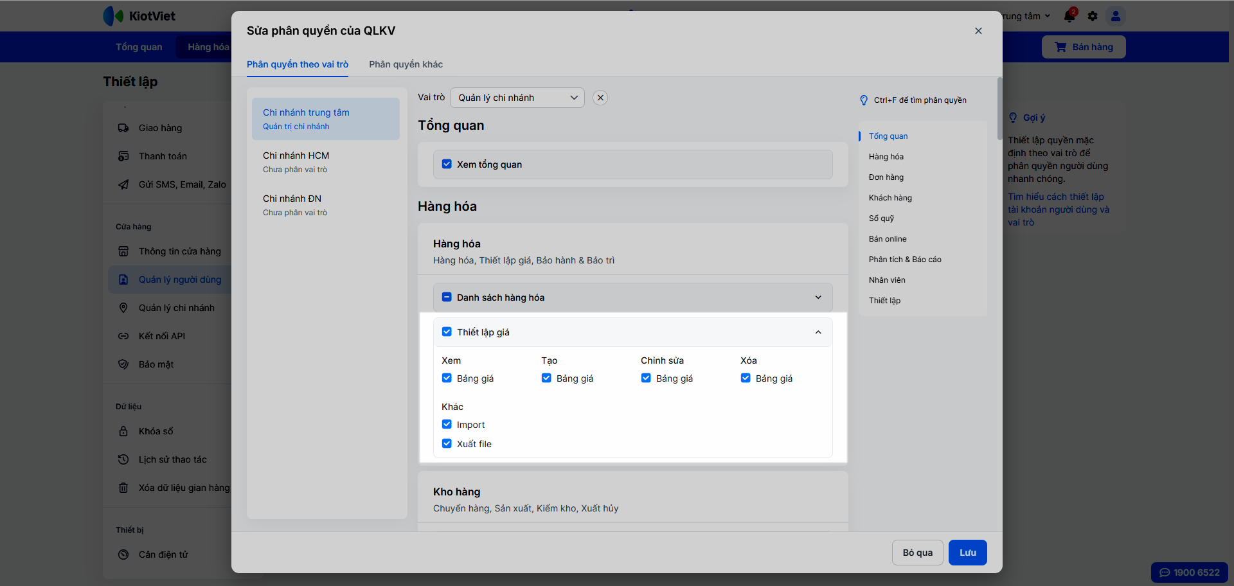Jump to Nhân viên in section navigation

[887, 280]
